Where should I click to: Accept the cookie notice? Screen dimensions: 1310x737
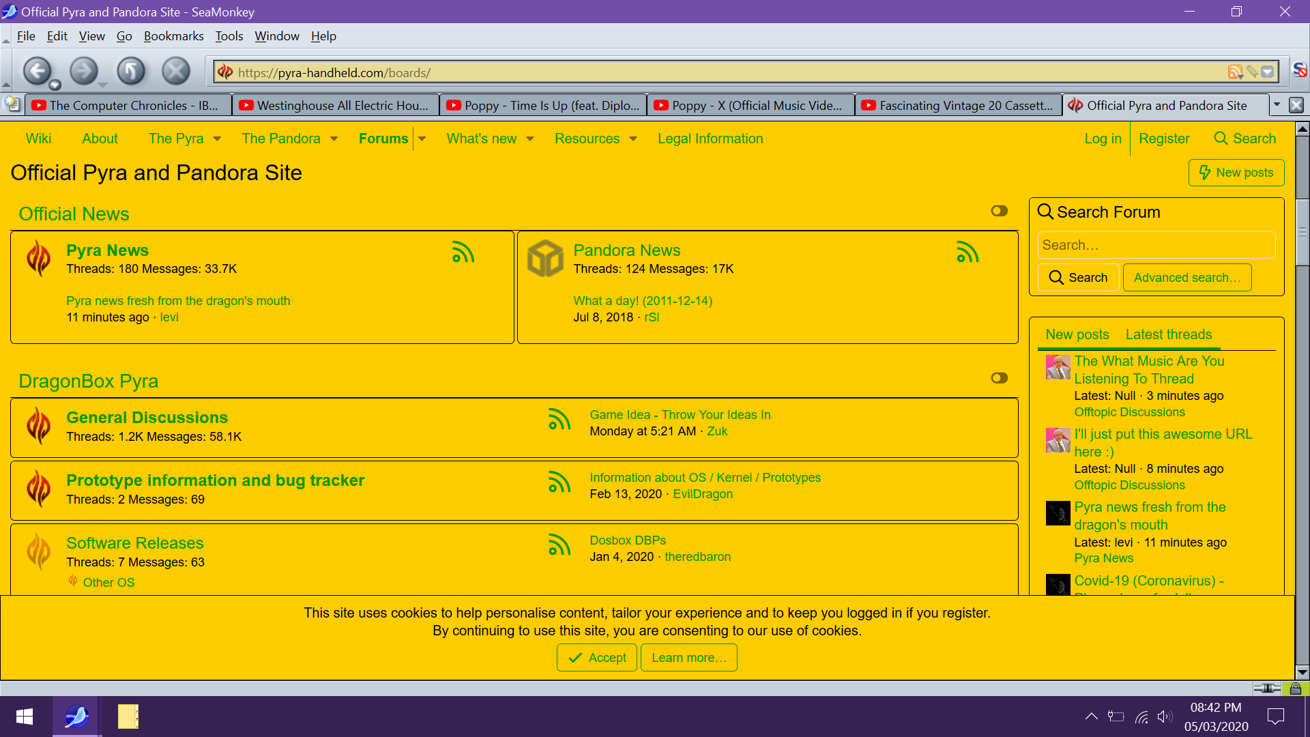coord(597,658)
